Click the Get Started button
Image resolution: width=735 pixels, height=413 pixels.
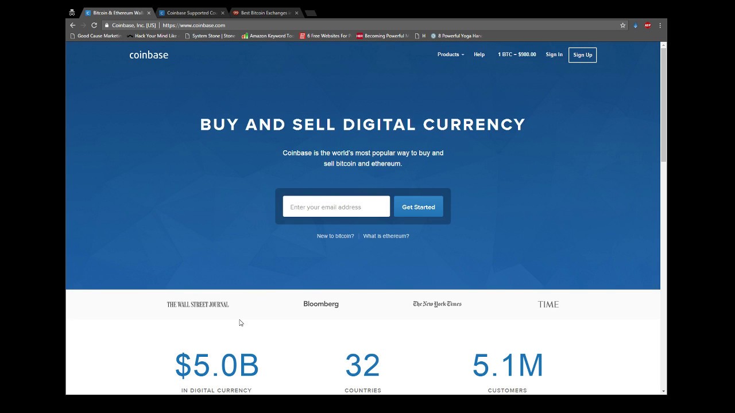(419, 206)
